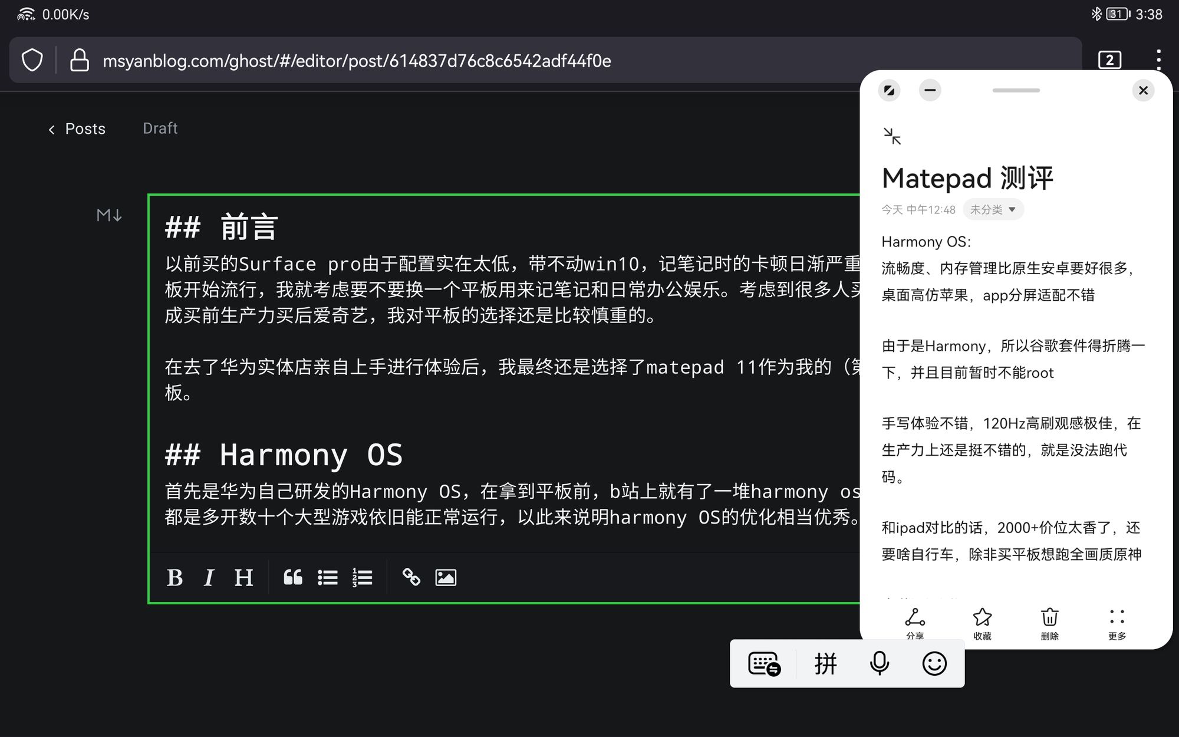The image size is (1179, 737).
Task: Share the Matepad note
Action: click(x=915, y=624)
